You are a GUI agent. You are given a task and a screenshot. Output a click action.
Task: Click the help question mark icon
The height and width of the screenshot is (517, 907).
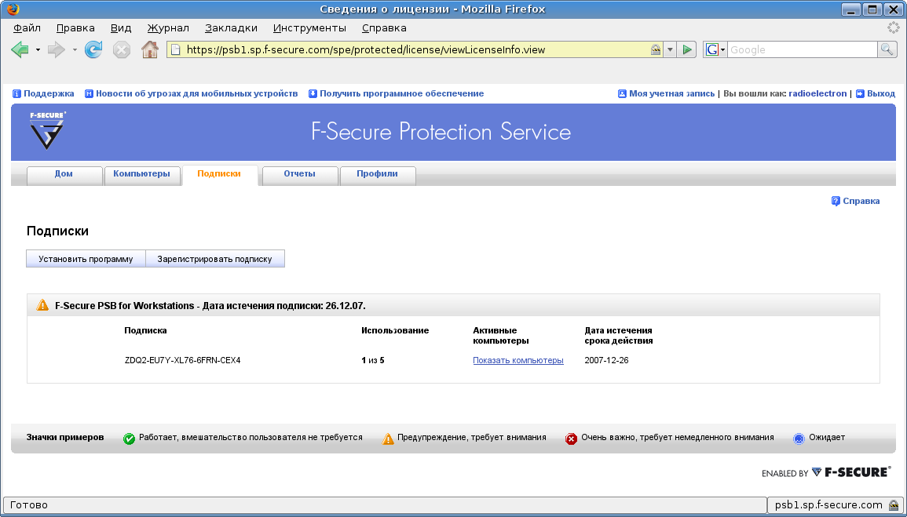[x=836, y=201]
